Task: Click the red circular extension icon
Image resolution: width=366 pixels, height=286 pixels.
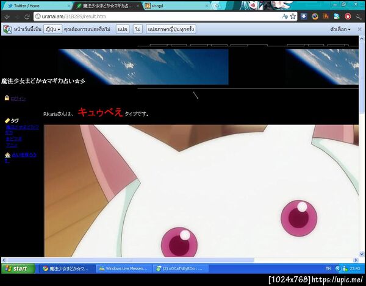Action: 348,16
